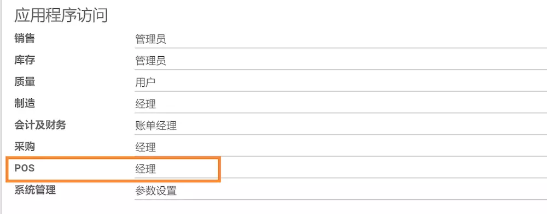Image resolution: width=547 pixels, height=214 pixels.
Task: Open the 销售 access level dropdown
Action: point(340,39)
